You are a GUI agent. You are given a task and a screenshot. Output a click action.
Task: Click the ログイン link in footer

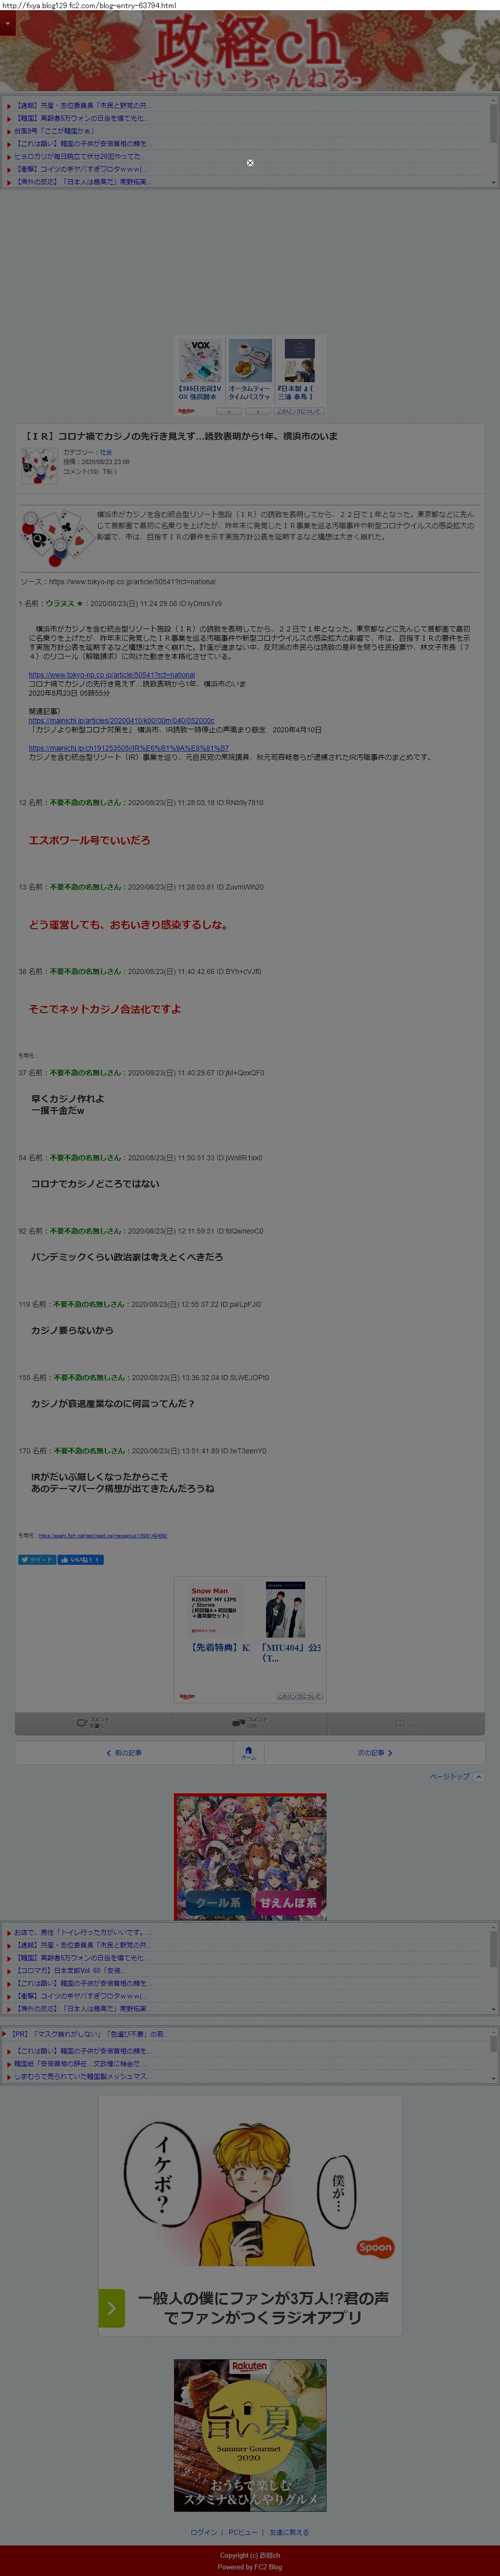click(204, 2533)
